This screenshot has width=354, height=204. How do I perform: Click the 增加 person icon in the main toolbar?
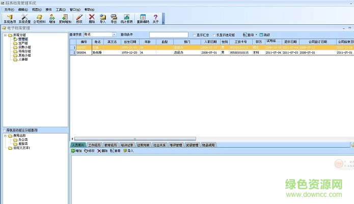[52, 18]
